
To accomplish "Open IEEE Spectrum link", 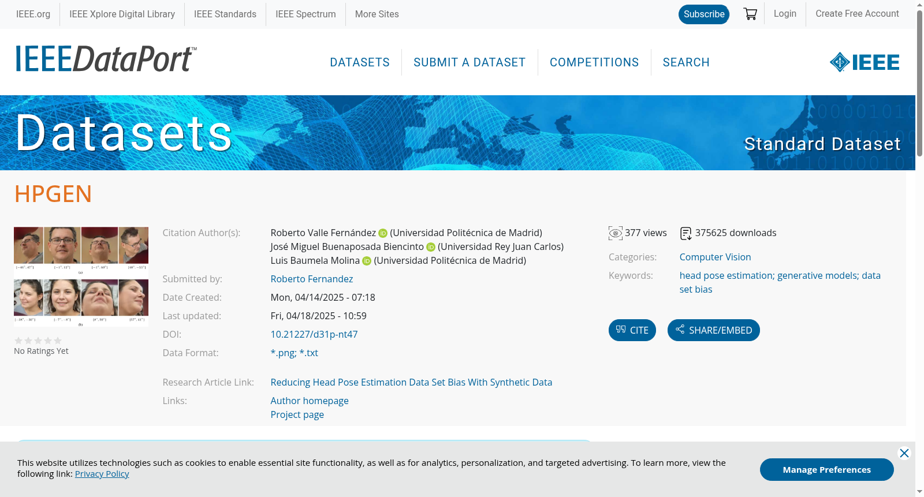I will point(305,14).
